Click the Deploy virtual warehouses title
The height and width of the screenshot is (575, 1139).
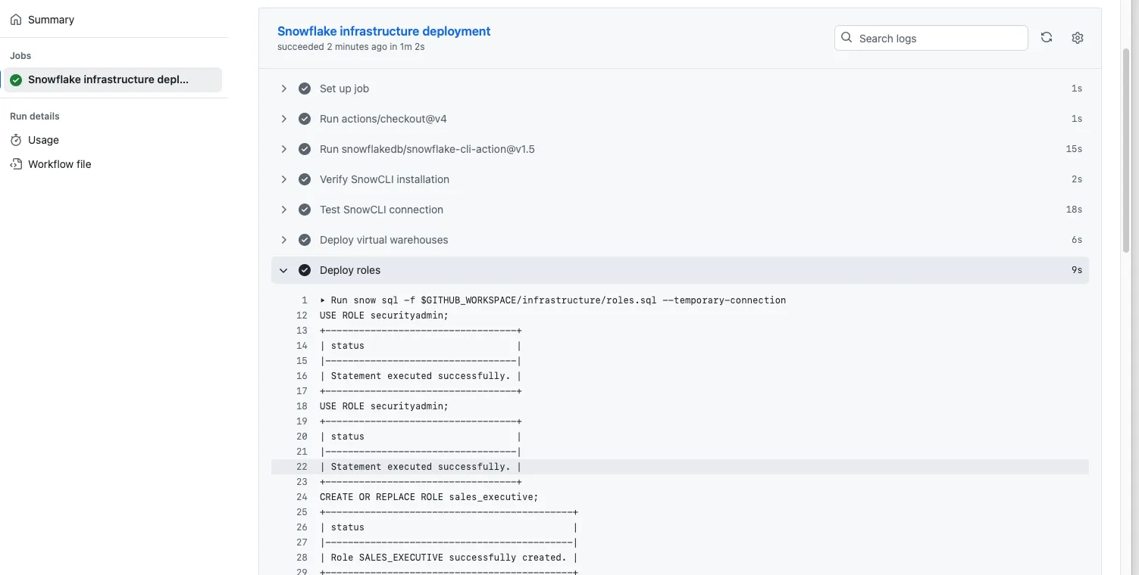pyautogui.click(x=383, y=240)
